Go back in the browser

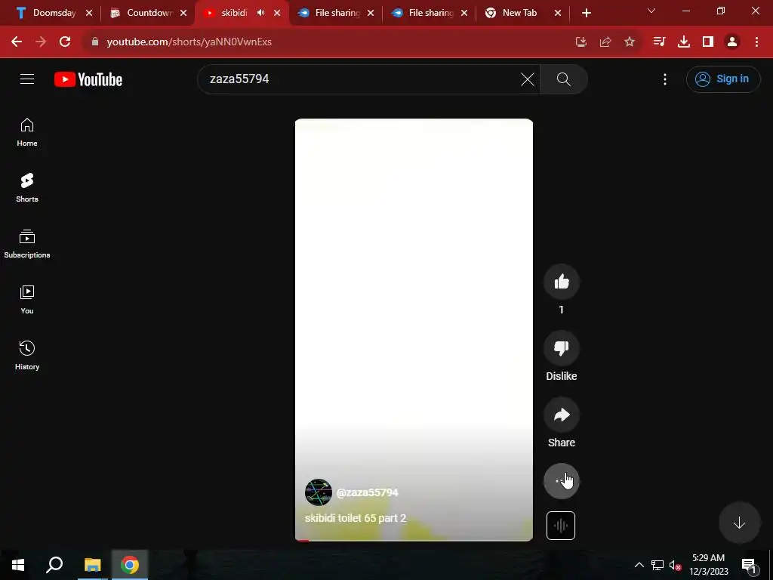[17, 42]
